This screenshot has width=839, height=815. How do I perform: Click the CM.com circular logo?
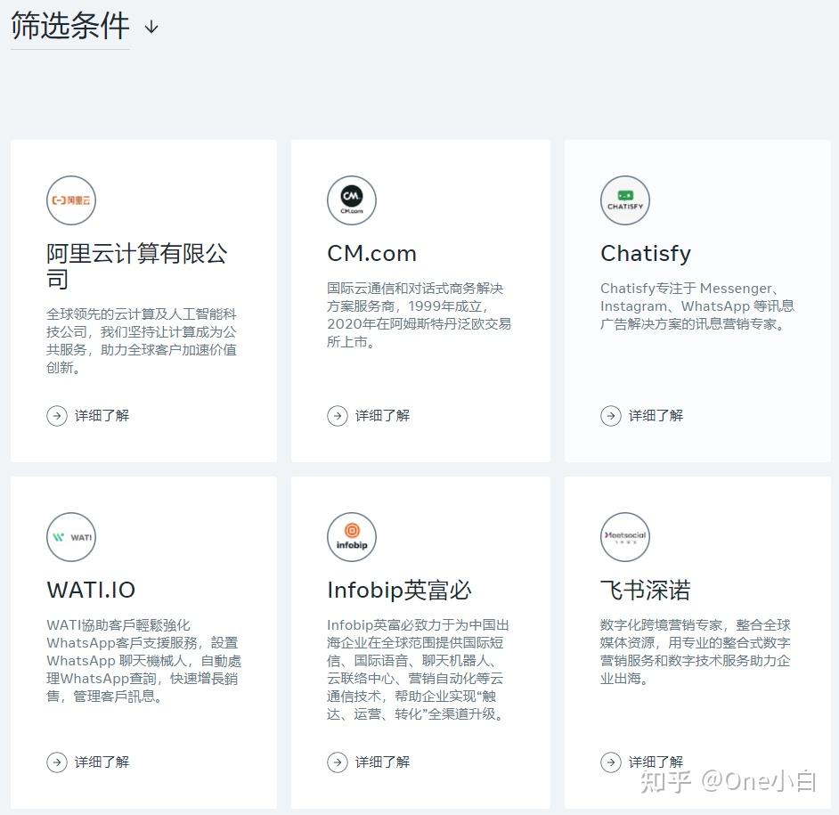coord(352,200)
